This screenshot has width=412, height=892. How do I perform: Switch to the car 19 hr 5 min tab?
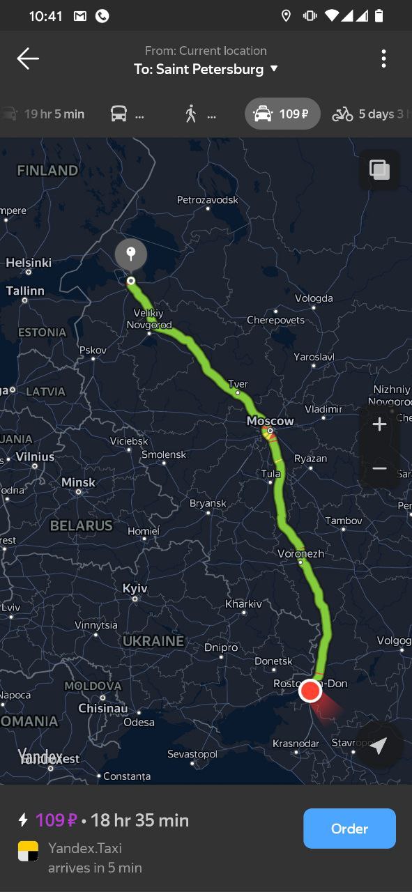[43, 114]
